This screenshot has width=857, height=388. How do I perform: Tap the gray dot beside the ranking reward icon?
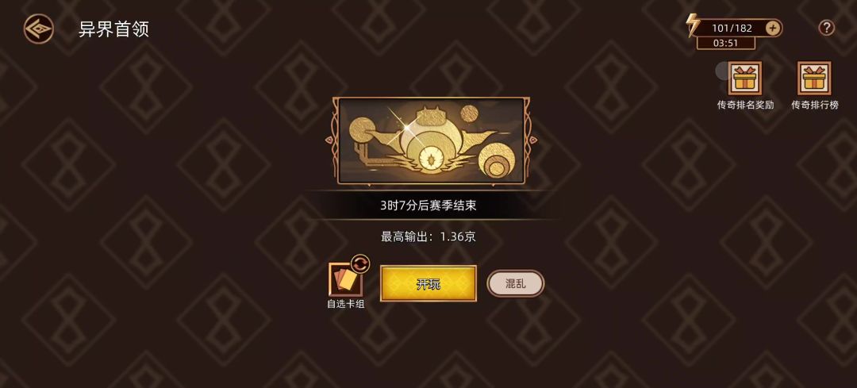tap(722, 71)
